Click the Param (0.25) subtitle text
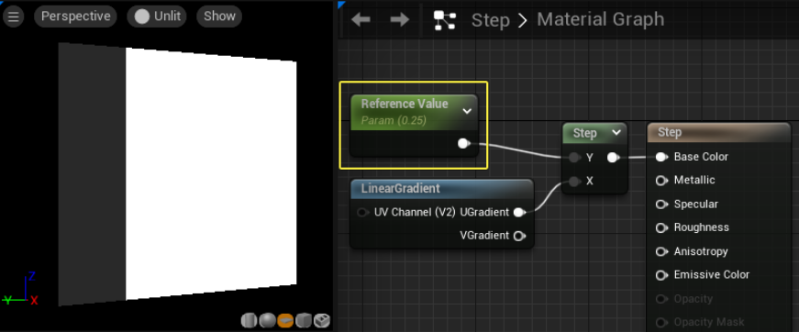The height and width of the screenshot is (332, 799). (394, 121)
